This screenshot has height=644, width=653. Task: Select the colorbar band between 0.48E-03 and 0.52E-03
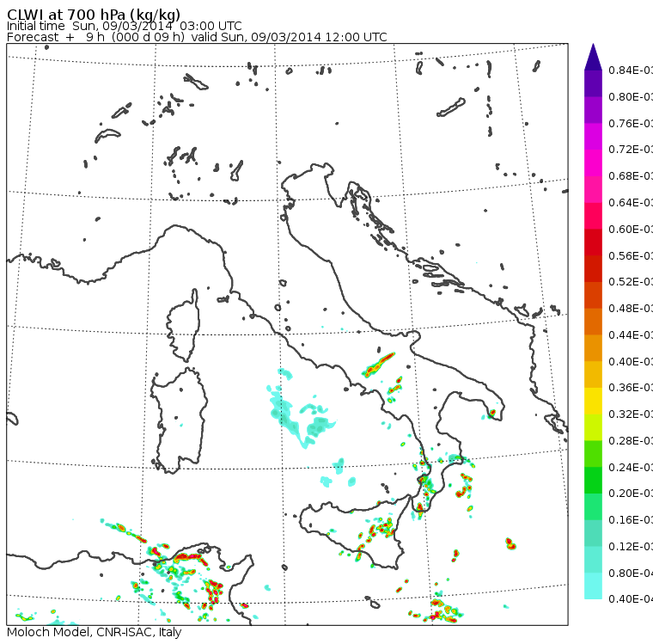point(593,295)
